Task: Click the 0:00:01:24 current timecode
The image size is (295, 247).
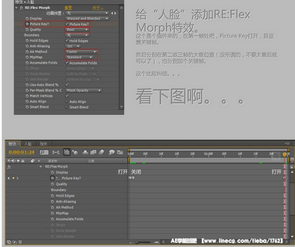Action: (22, 152)
